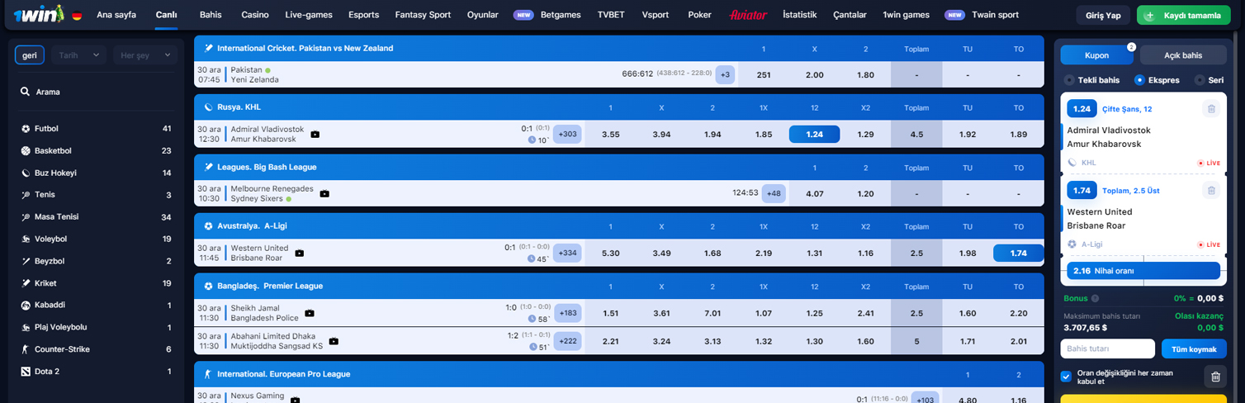Click the 1win logo
Screen dimensions: 1245x403
point(40,15)
